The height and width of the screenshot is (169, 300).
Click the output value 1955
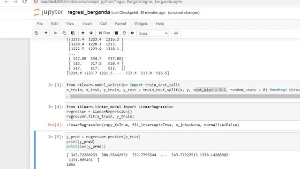point(71,165)
